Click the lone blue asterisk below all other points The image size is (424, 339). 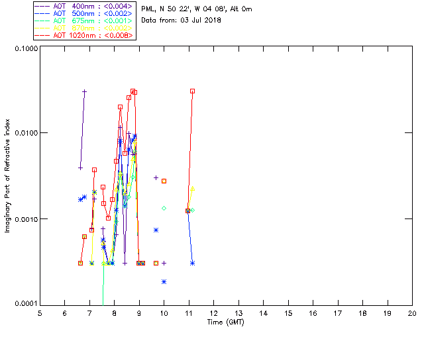(164, 282)
